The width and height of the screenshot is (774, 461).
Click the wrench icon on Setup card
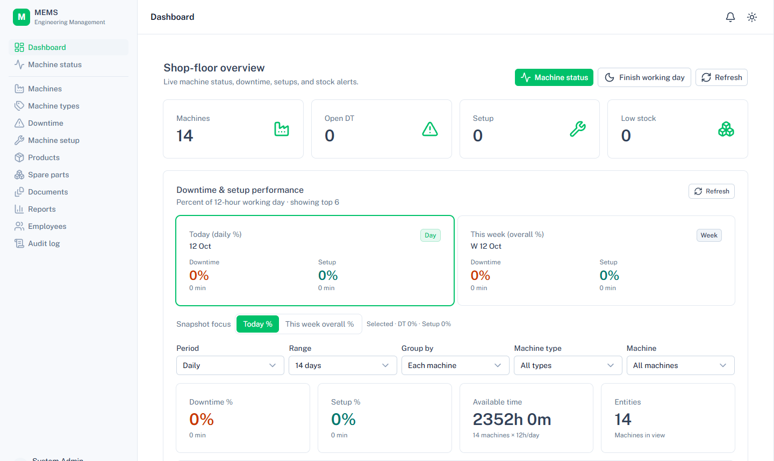(x=578, y=129)
